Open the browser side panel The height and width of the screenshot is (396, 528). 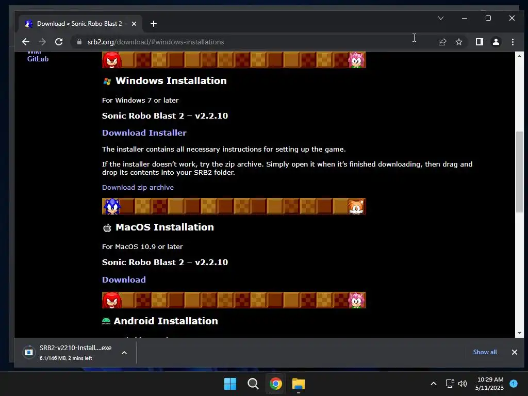(479, 42)
